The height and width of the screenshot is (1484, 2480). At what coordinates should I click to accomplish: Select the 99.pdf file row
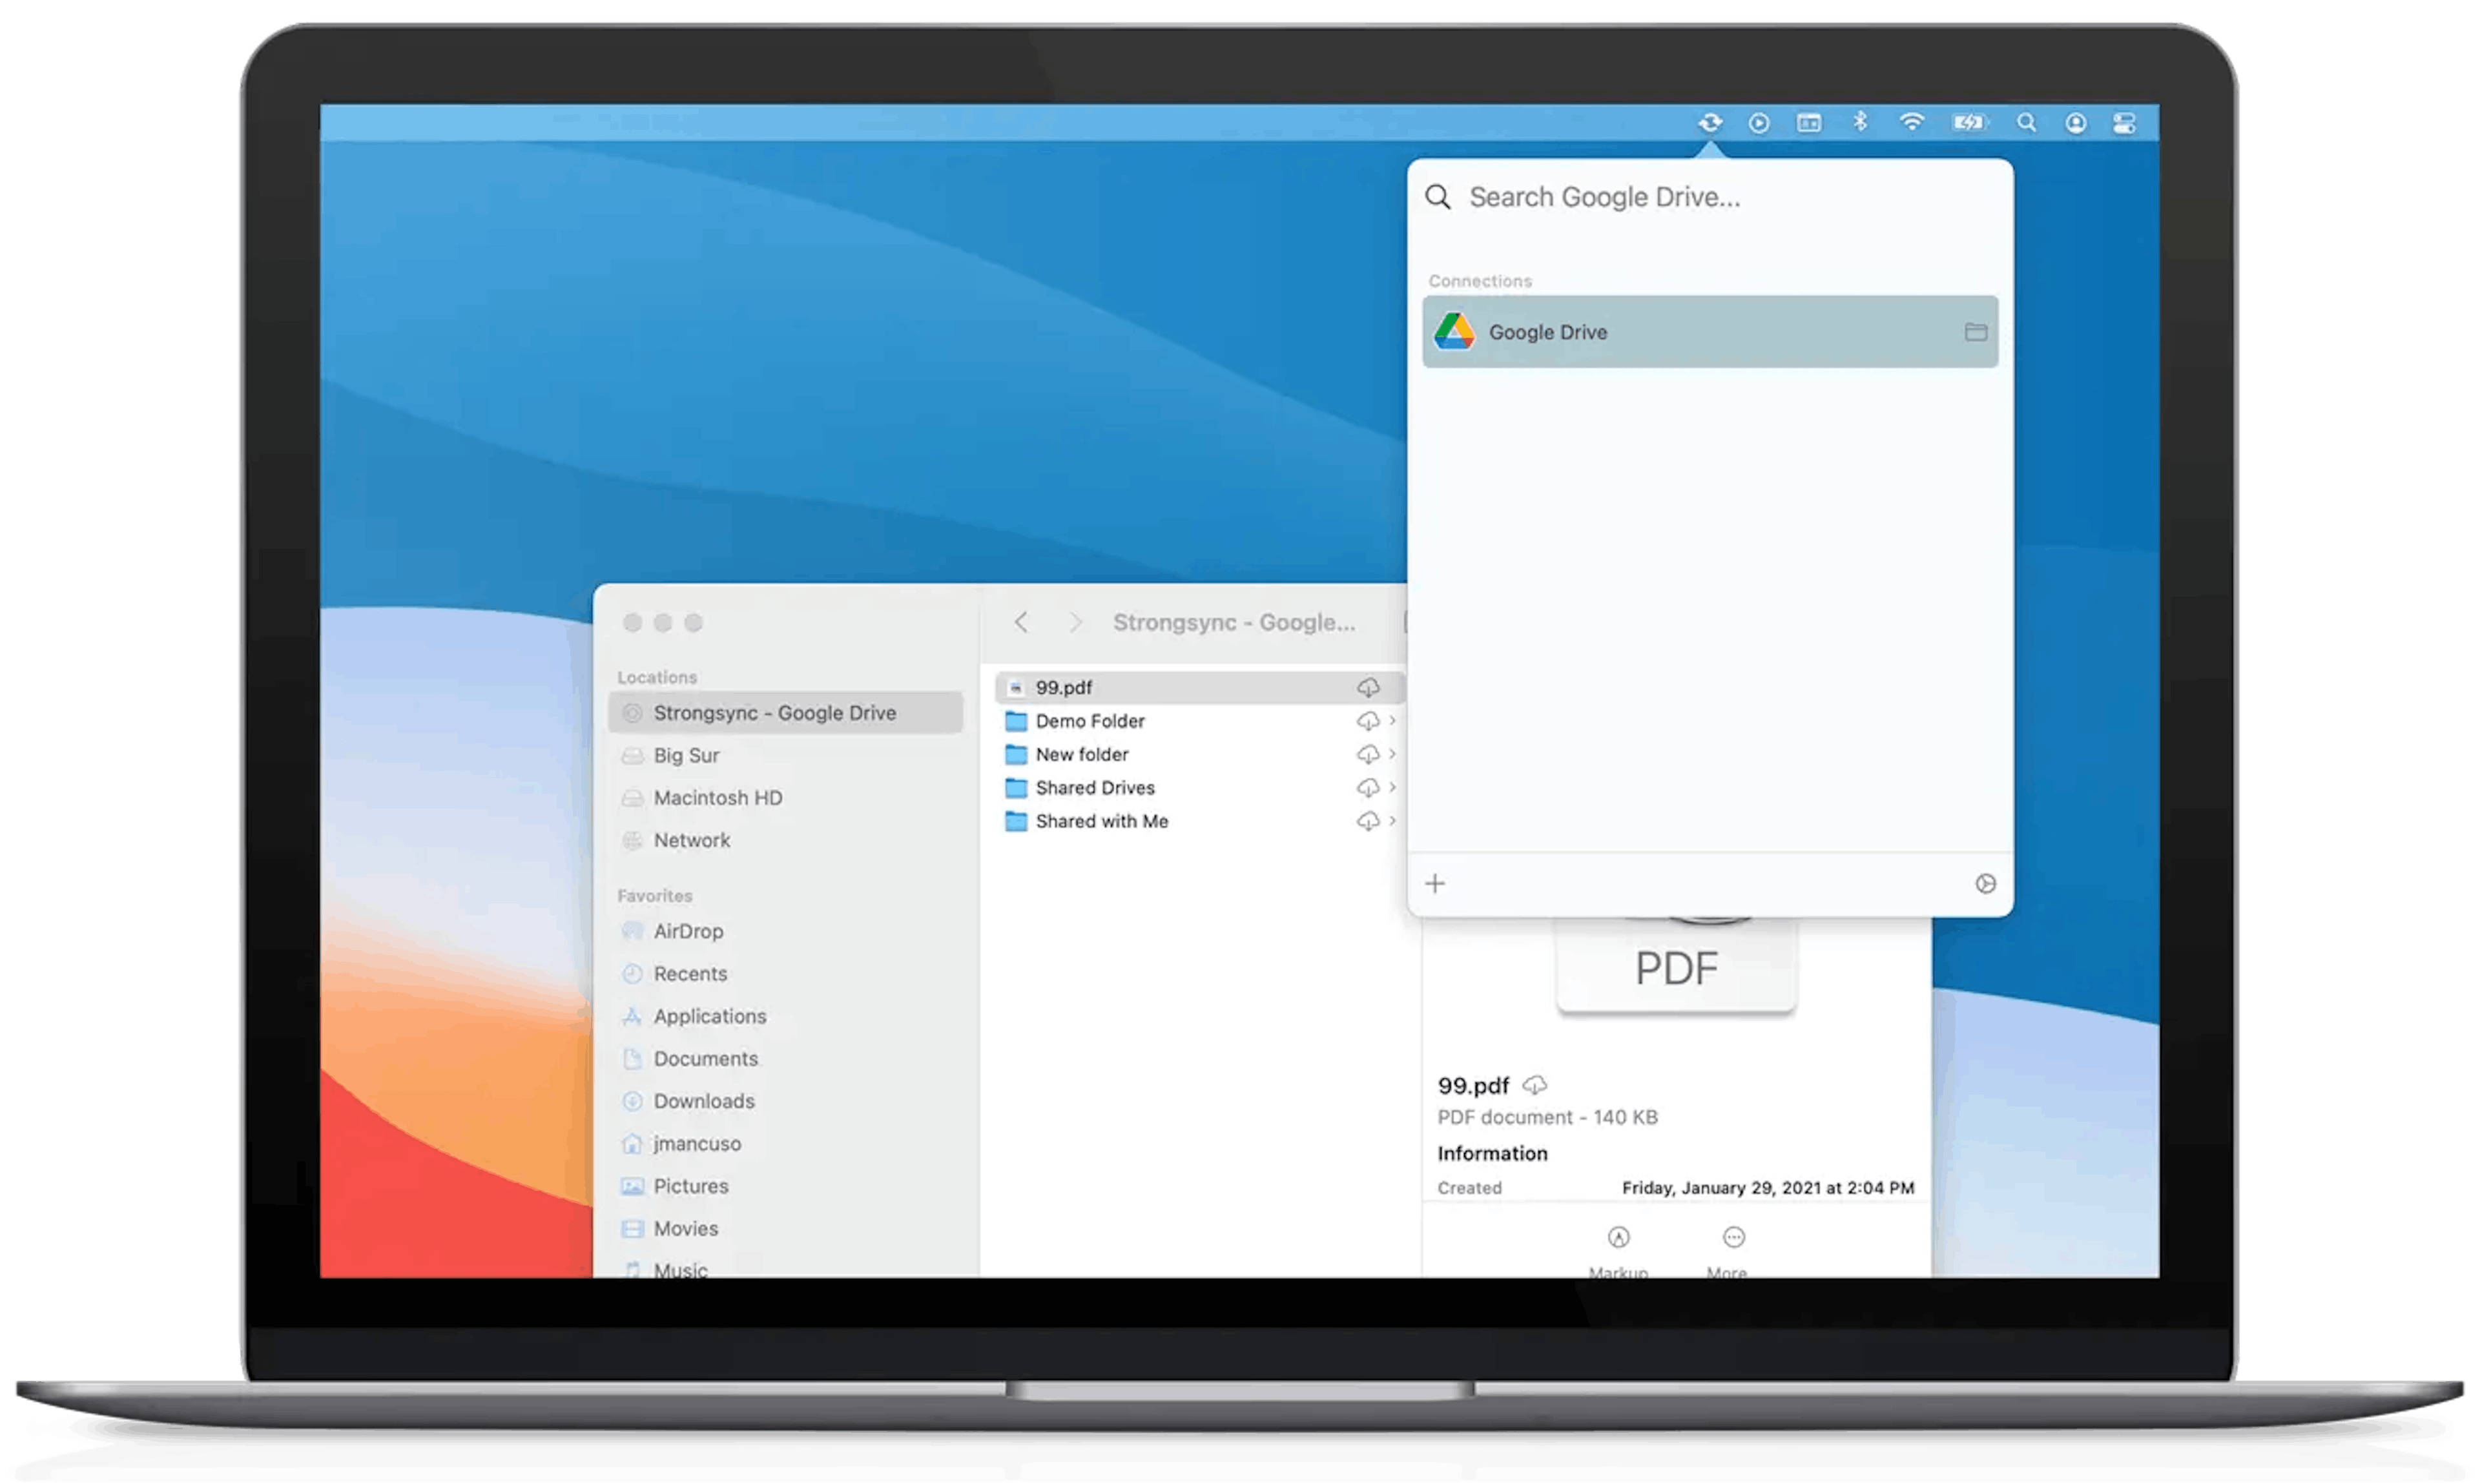point(1200,687)
